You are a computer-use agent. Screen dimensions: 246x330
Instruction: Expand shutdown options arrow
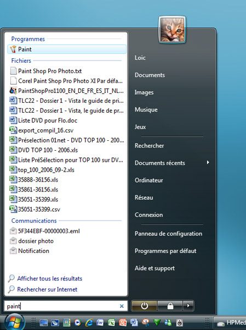[x=188, y=306]
